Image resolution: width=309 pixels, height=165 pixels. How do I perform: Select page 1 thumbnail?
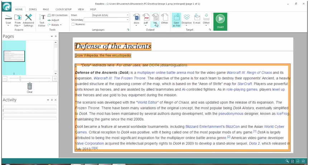[14, 56]
